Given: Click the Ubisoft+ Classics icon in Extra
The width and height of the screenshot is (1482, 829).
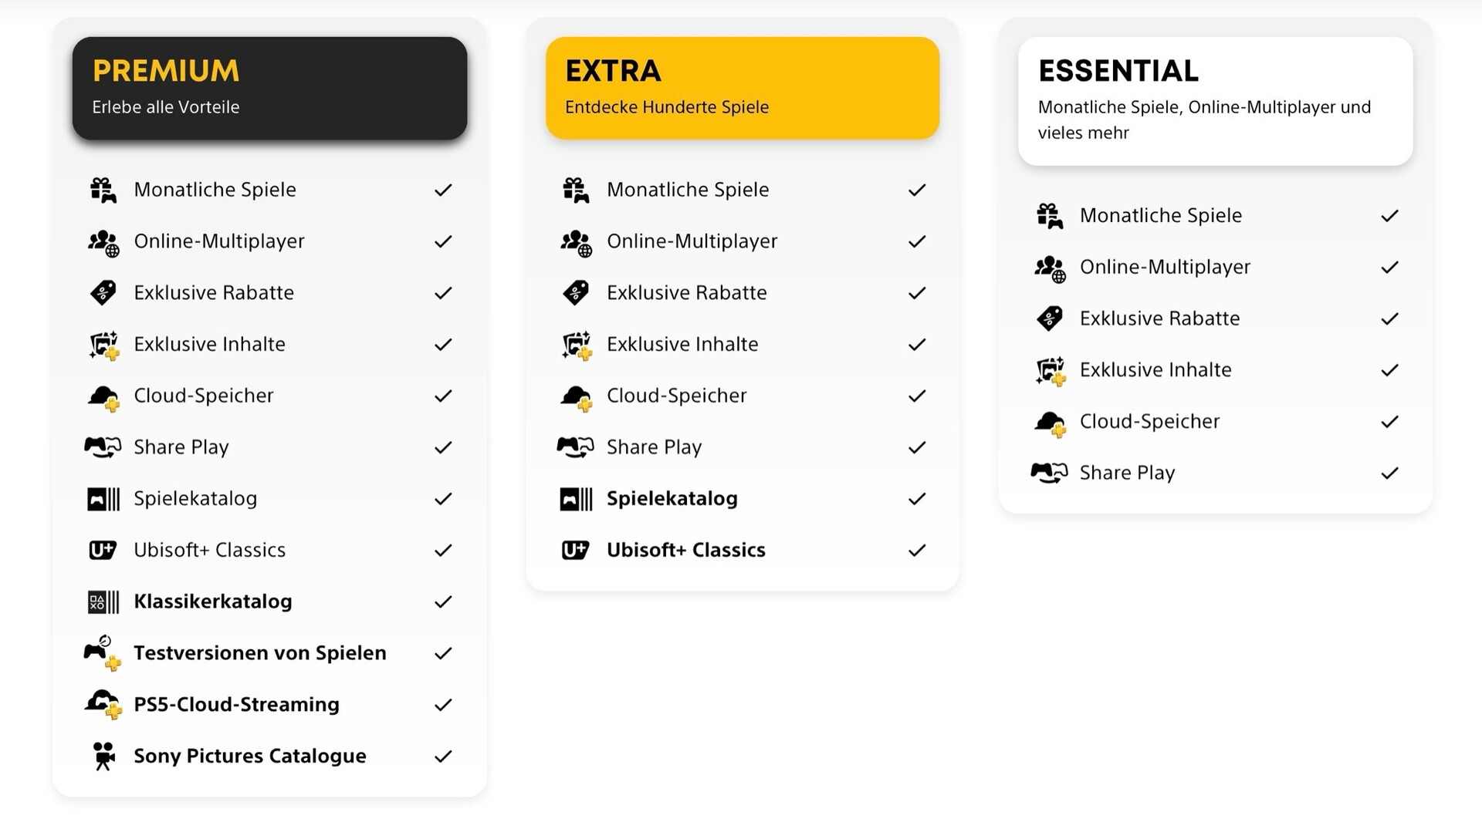Looking at the screenshot, I should click(576, 551).
